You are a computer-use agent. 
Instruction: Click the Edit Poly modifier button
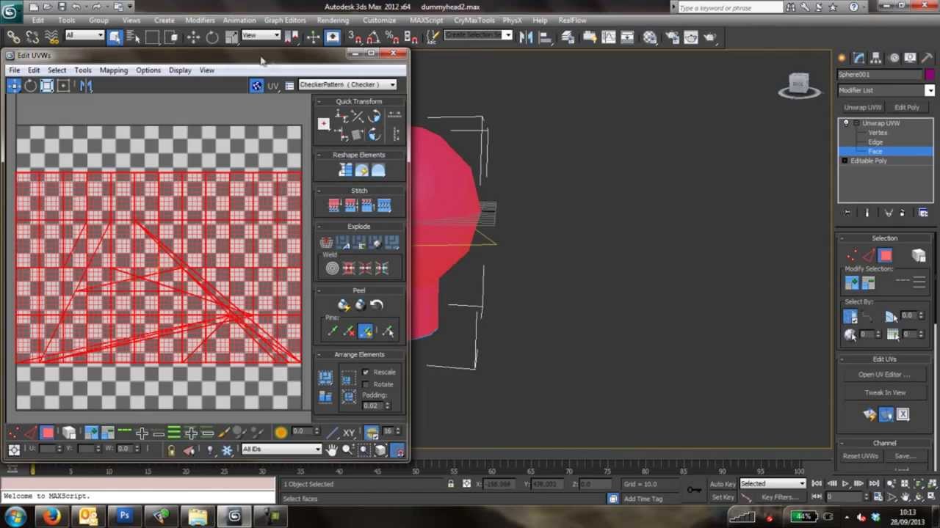pyautogui.click(x=907, y=107)
